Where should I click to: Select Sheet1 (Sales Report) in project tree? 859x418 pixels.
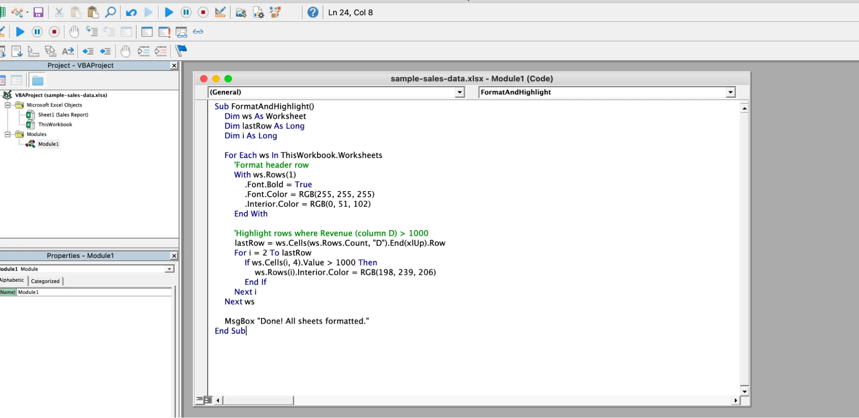click(x=63, y=115)
